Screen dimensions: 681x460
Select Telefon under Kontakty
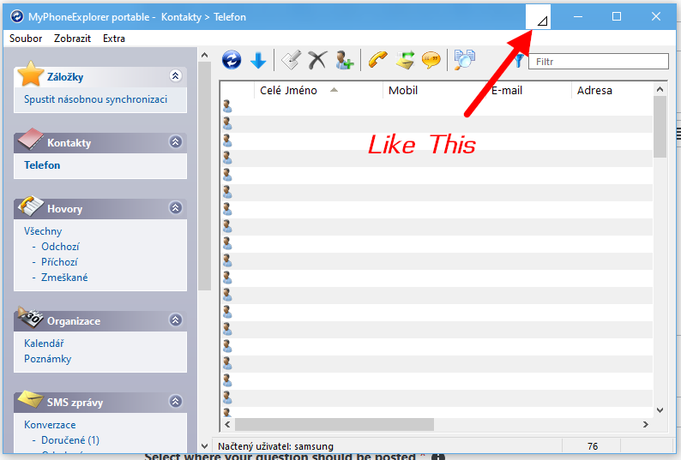42,165
